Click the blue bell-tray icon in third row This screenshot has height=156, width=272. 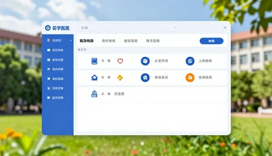pos(94,94)
